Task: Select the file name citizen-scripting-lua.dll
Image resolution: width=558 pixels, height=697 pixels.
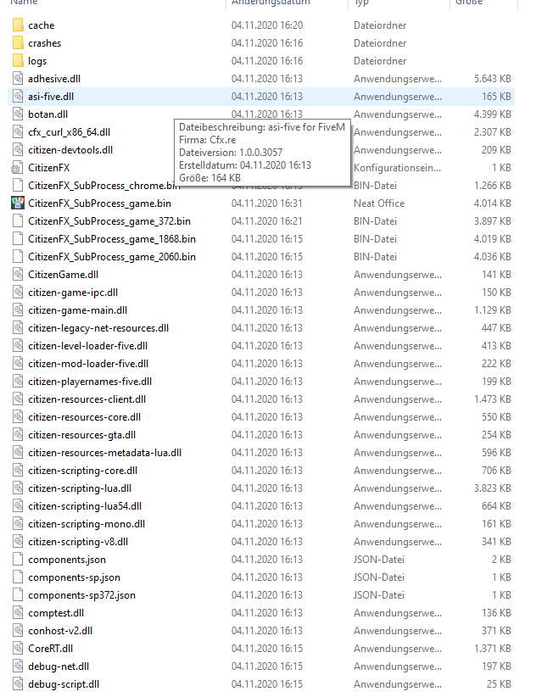Action: (80, 488)
